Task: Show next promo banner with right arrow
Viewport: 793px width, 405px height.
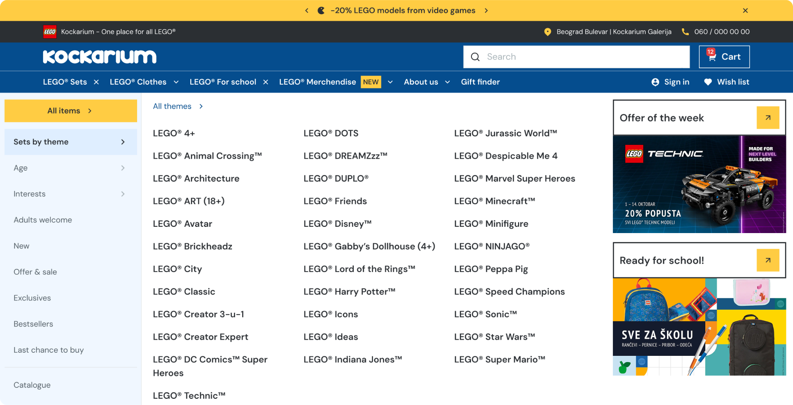Action: [486, 11]
